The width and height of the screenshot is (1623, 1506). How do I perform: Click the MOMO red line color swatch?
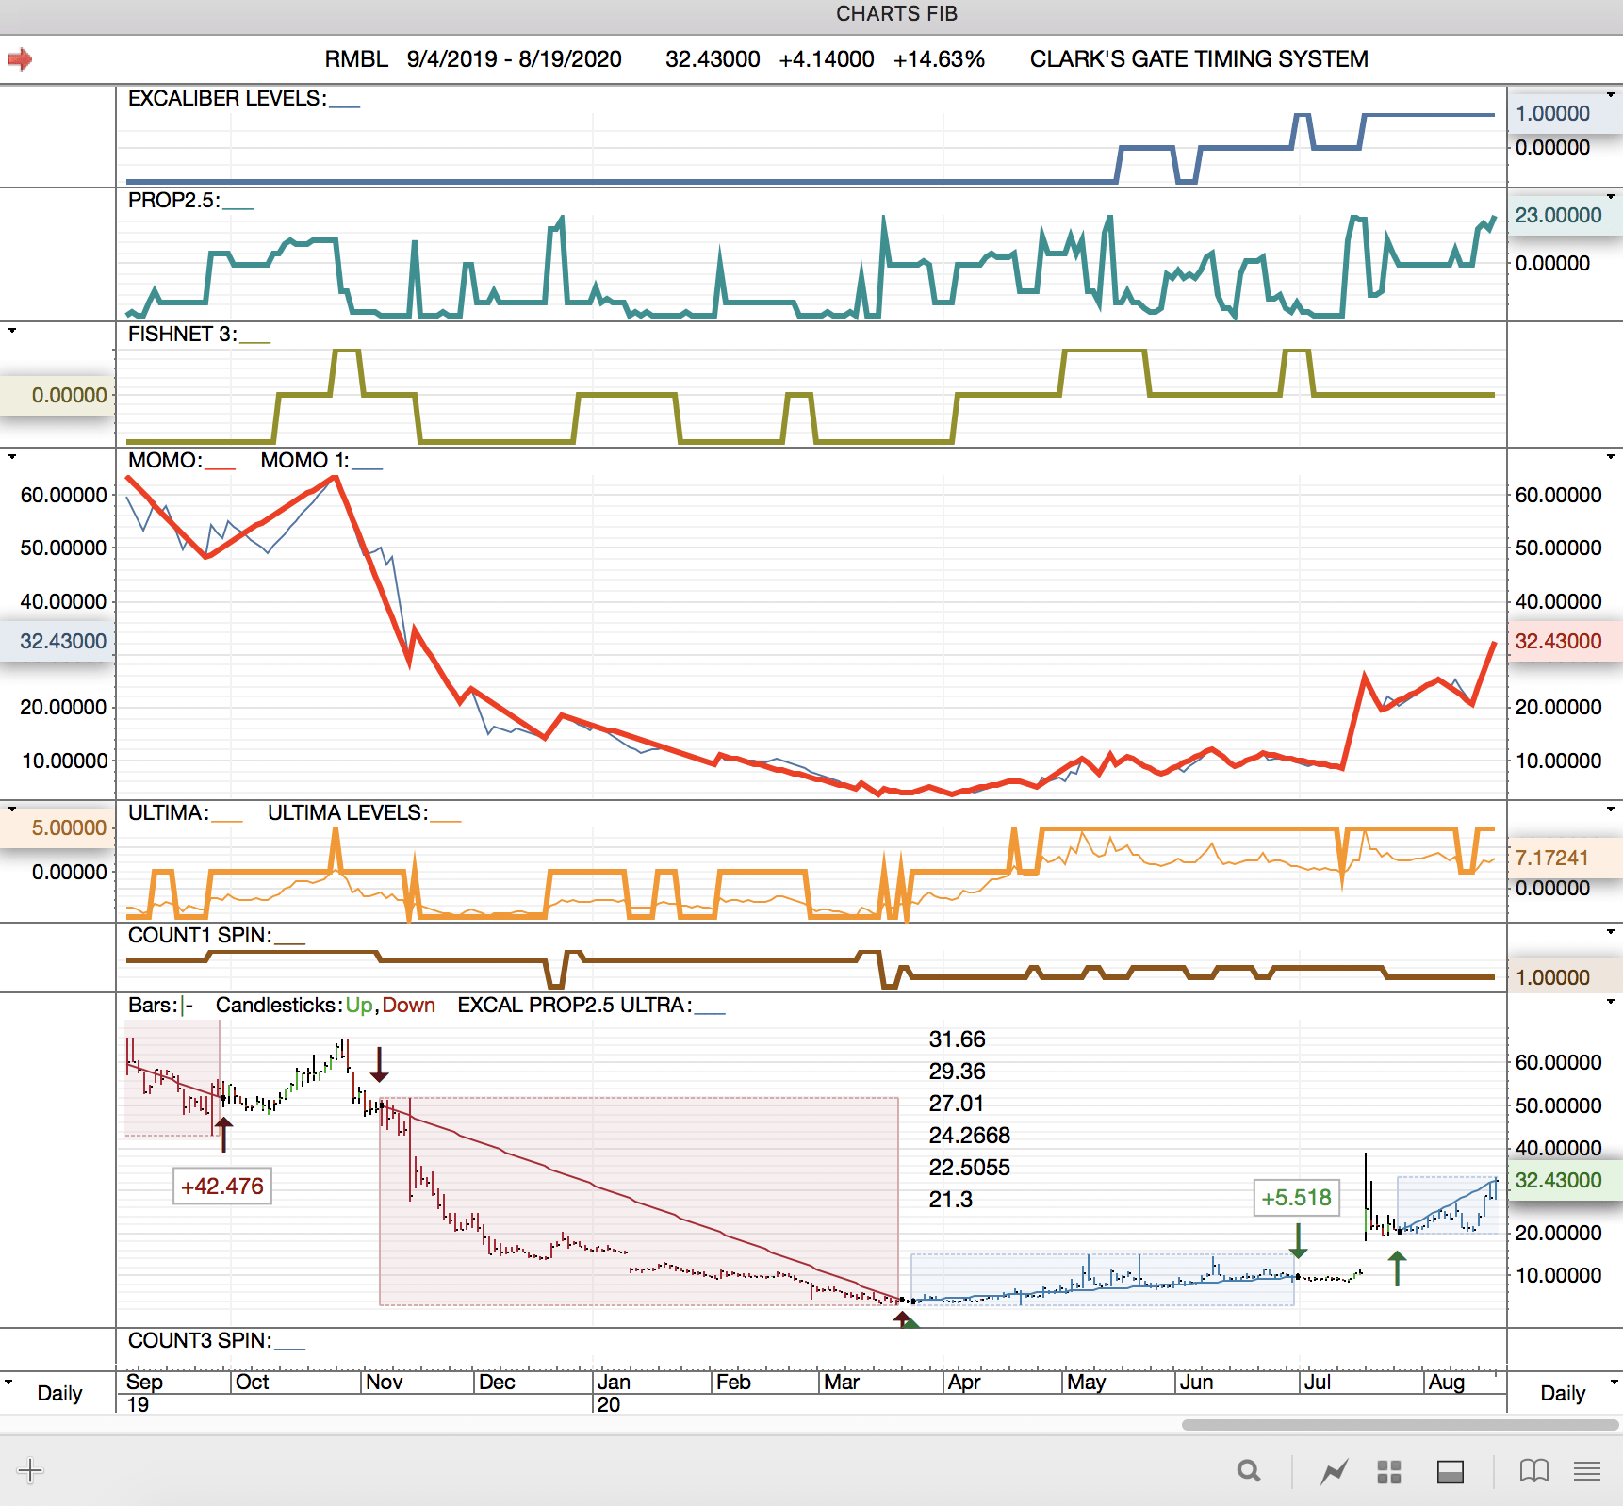[220, 467]
